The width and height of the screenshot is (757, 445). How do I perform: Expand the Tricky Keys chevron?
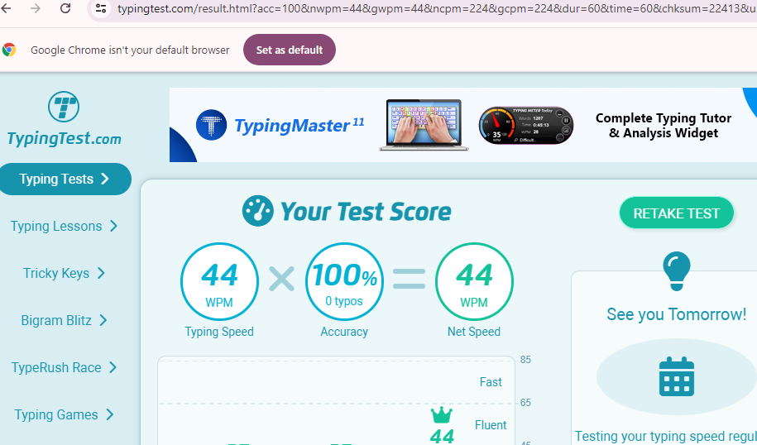[101, 273]
